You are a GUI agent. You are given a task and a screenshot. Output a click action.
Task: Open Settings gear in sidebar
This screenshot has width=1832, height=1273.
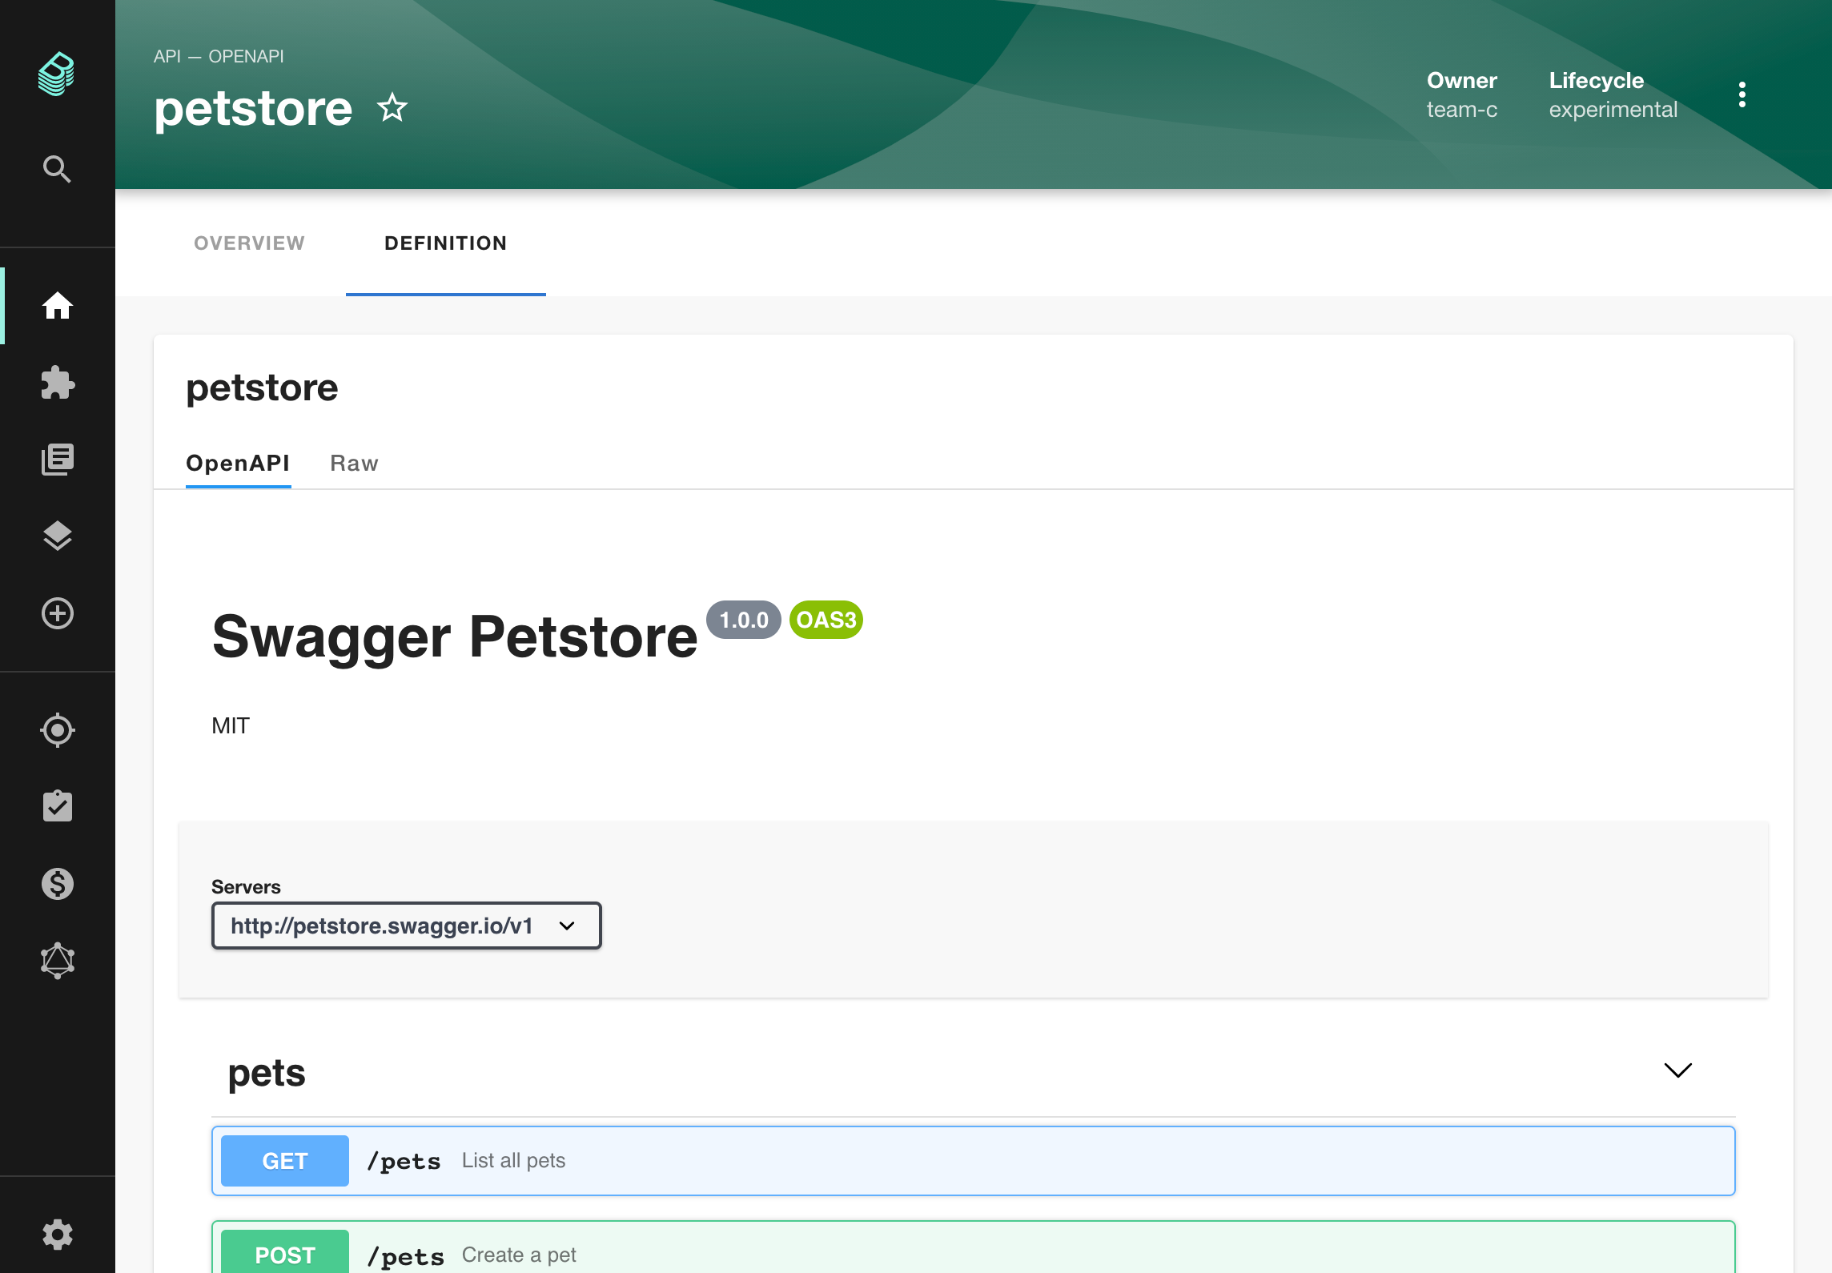tap(58, 1235)
